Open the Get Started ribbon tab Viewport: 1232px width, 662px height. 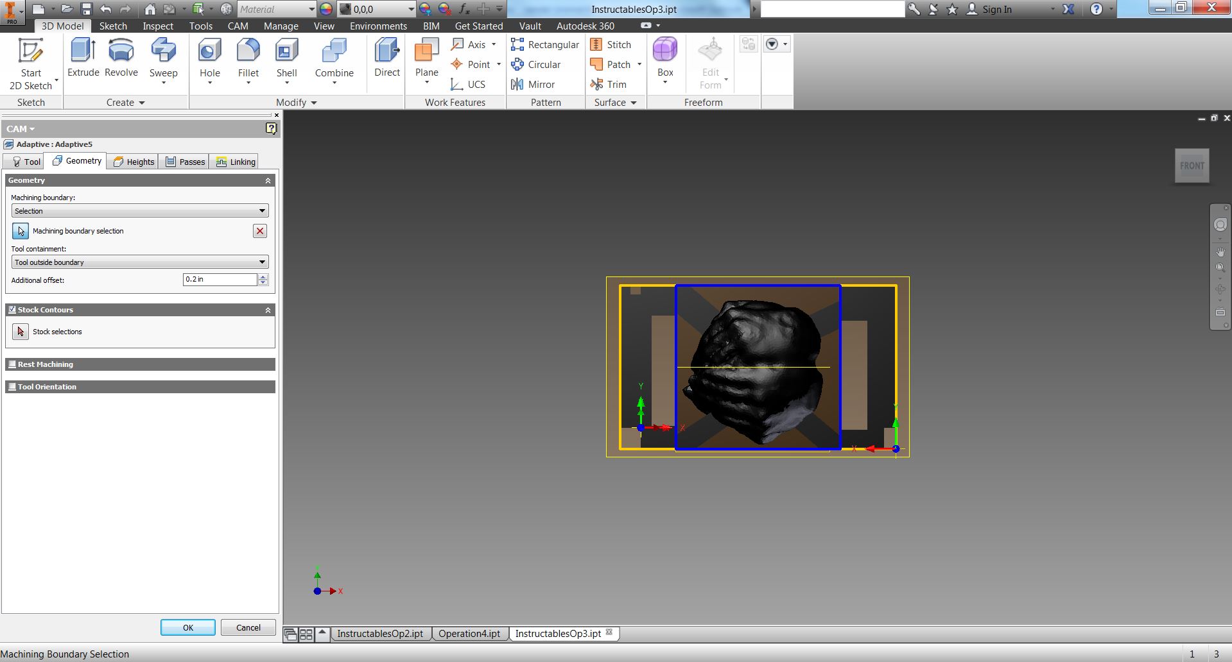pyautogui.click(x=479, y=26)
